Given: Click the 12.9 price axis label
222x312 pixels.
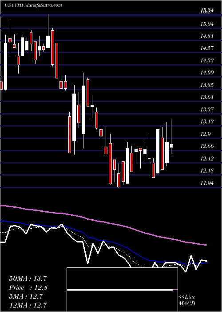Looking at the screenshot, I should [x=206, y=134].
